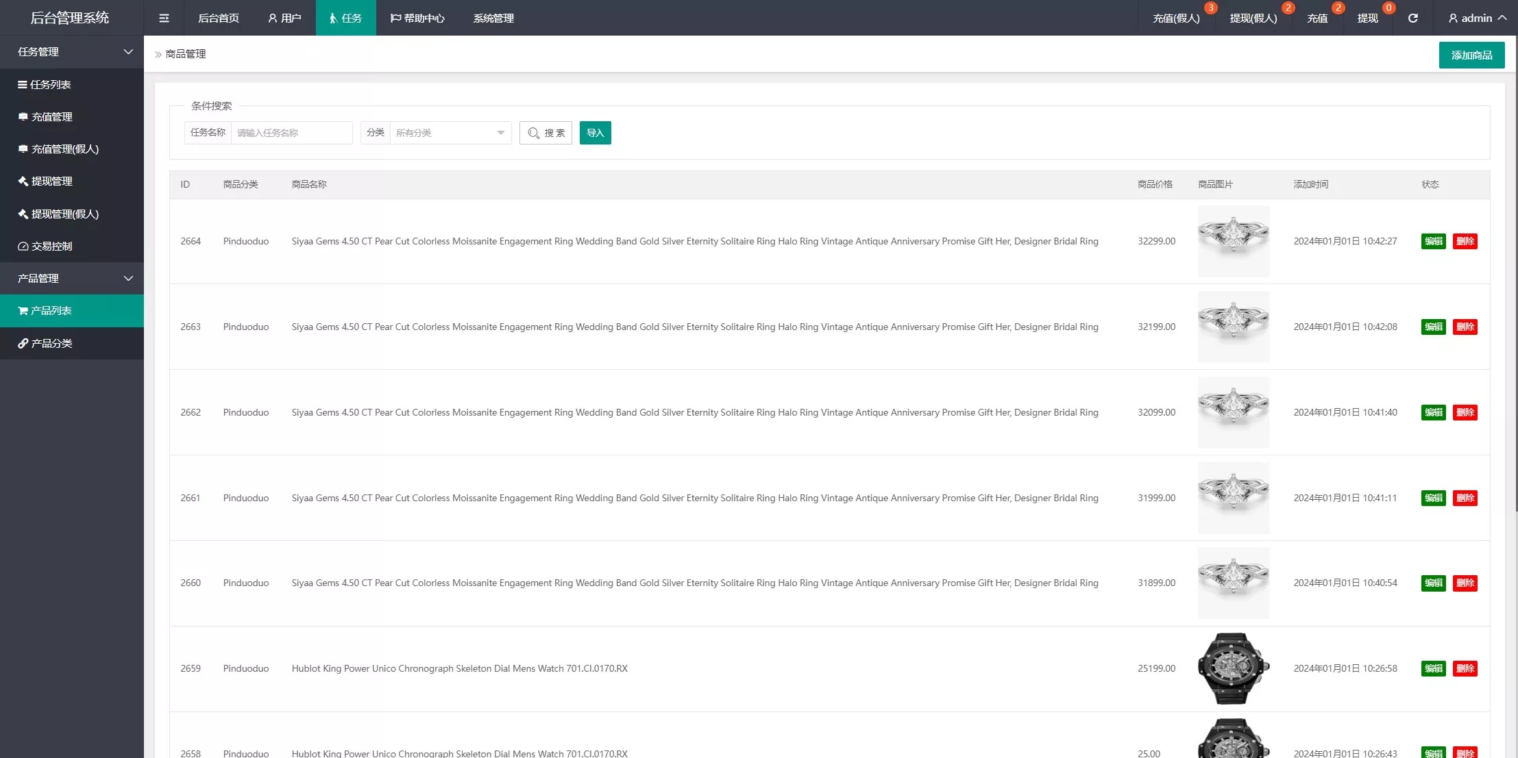Viewport: 1518px width, 758px height.
Task: Click the refresh icon in top bar
Action: coord(1412,18)
